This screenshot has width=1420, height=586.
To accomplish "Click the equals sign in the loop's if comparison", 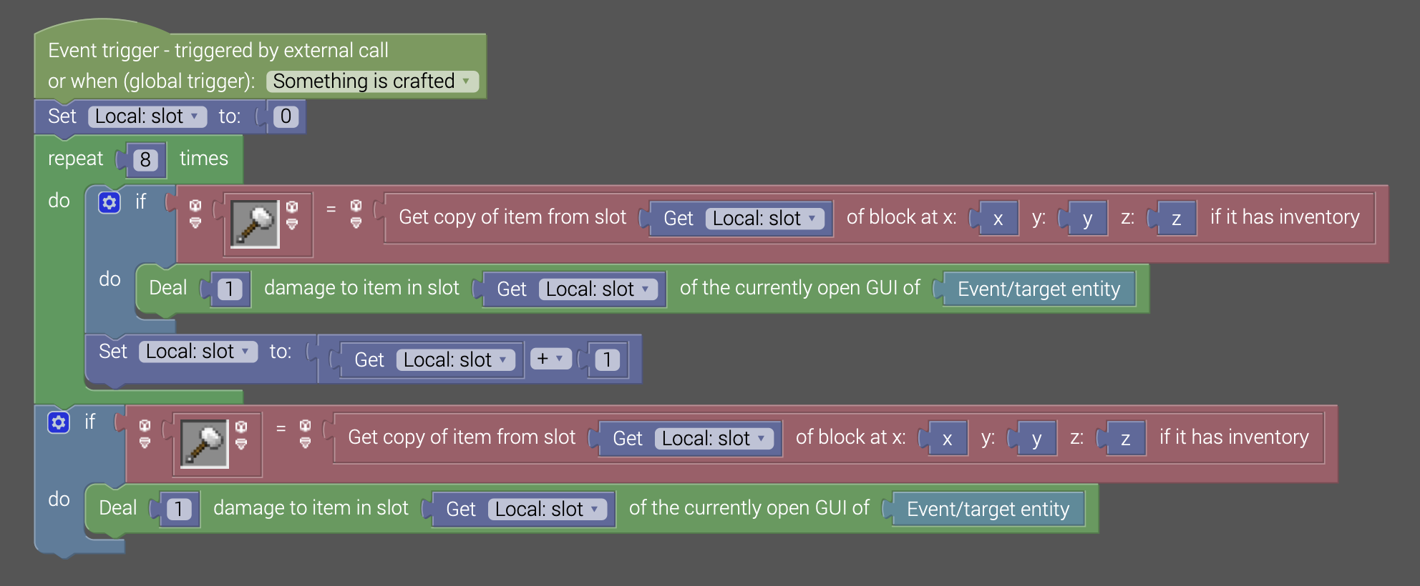I will point(331,209).
